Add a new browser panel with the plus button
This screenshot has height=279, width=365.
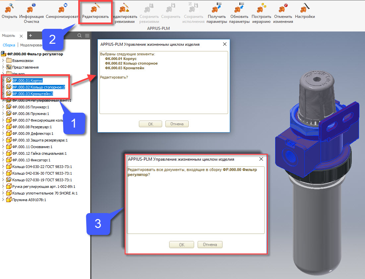30,35
